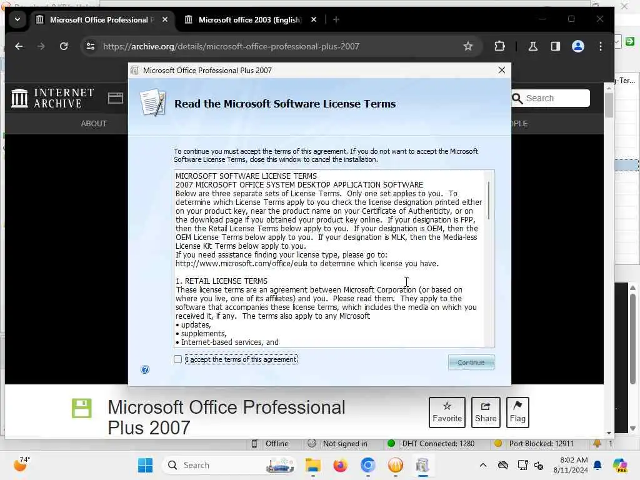640x480 pixels.
Task: Open the Internet Archive logo home link
Action: [x=52, y=98]
